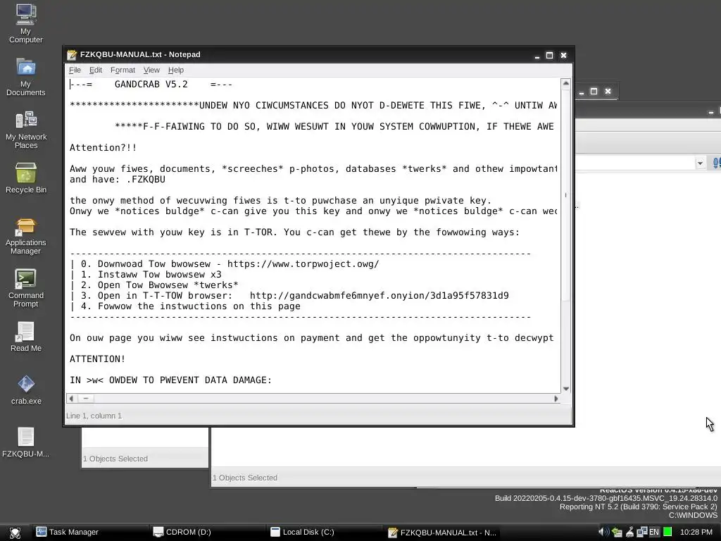Click 'ATTENTION!' uppercase line in Notepad
The image size is (721, 541).
(97, 359)
